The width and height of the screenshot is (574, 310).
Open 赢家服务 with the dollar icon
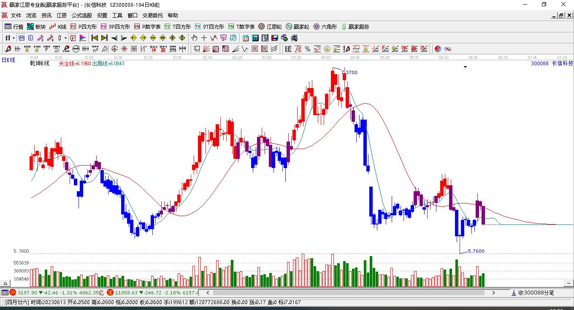355,27
